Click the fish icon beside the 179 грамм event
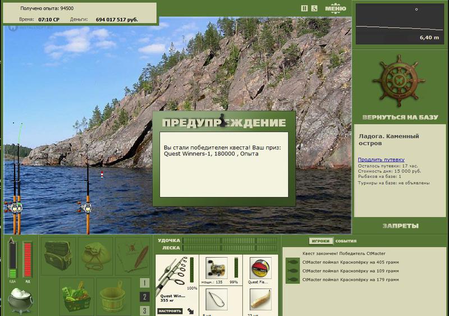This screenshot has height=316, width=449. pyautogui.click(x=292, y=280)
